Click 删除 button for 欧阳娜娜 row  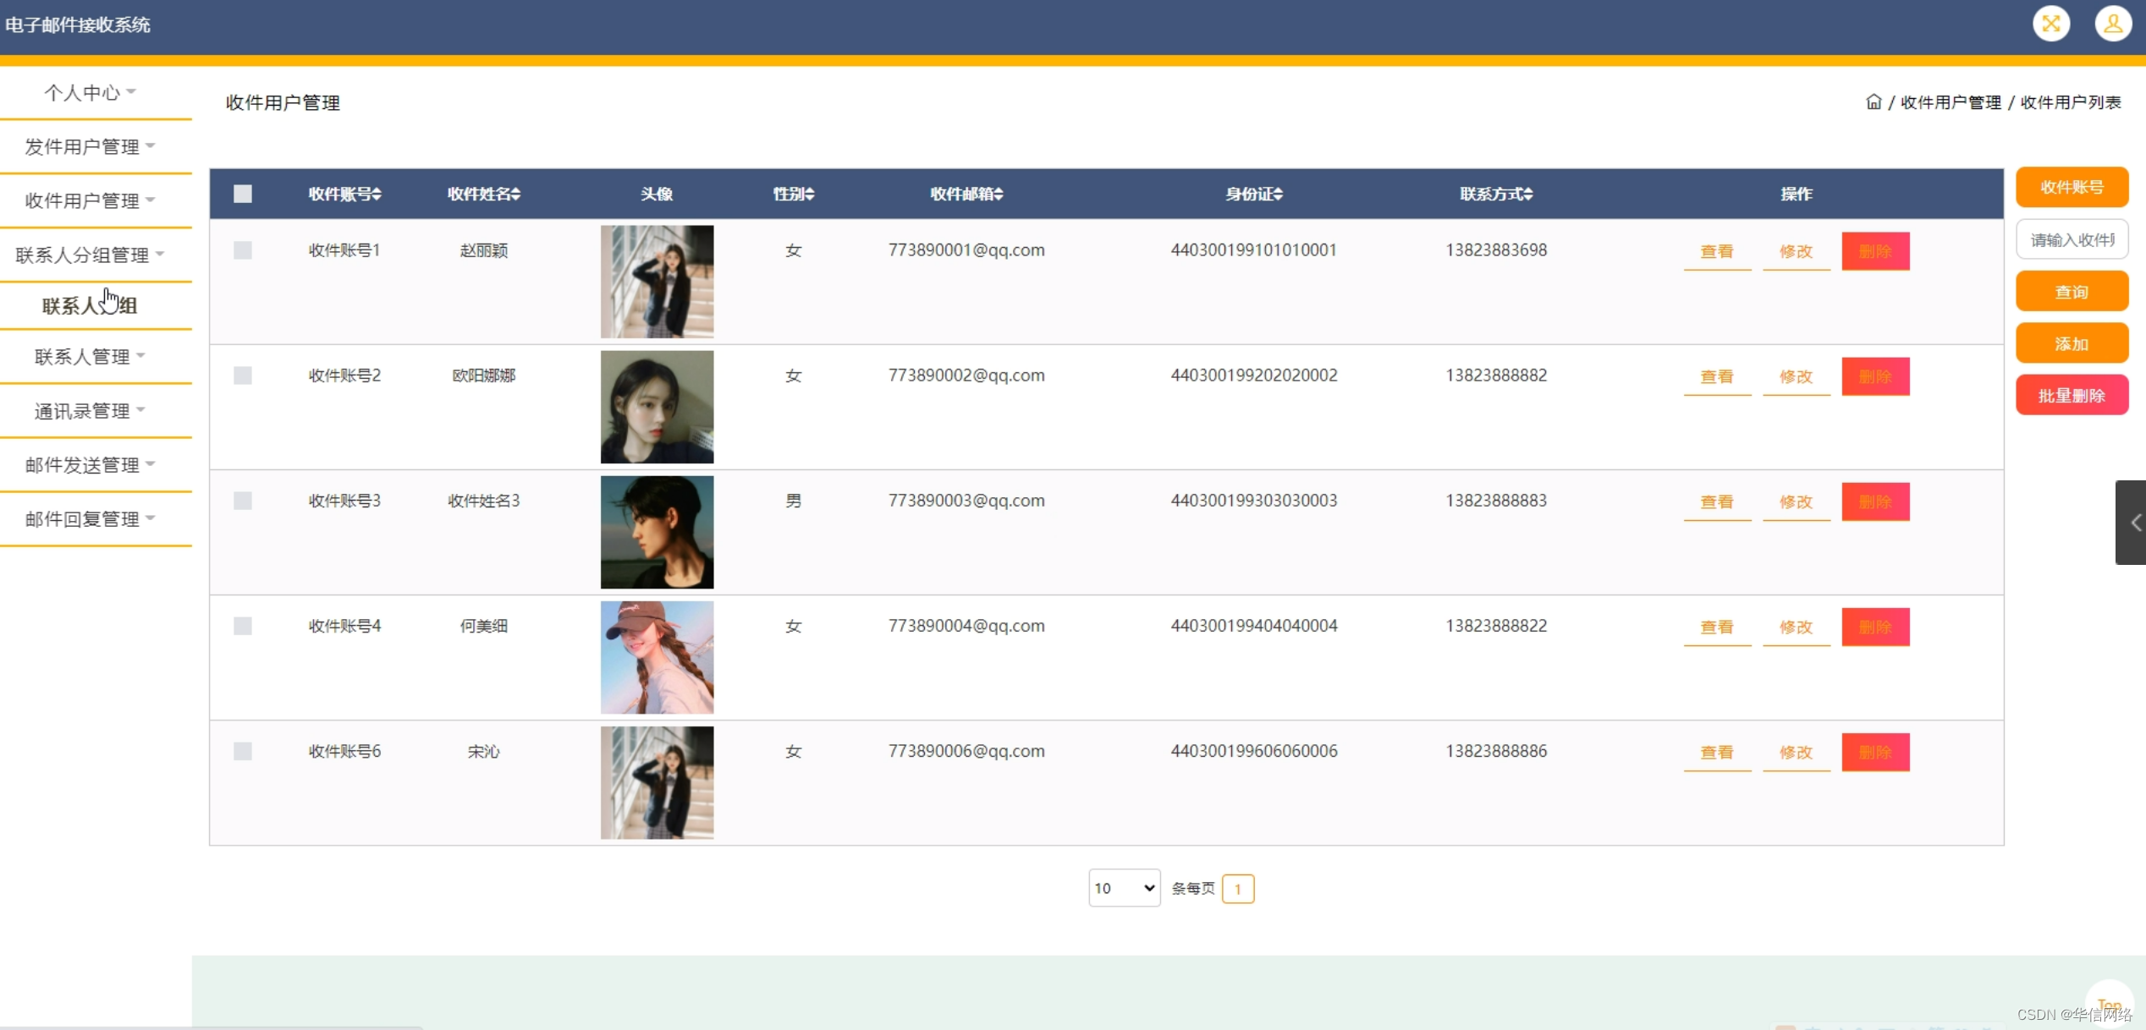click(1874, 376)
